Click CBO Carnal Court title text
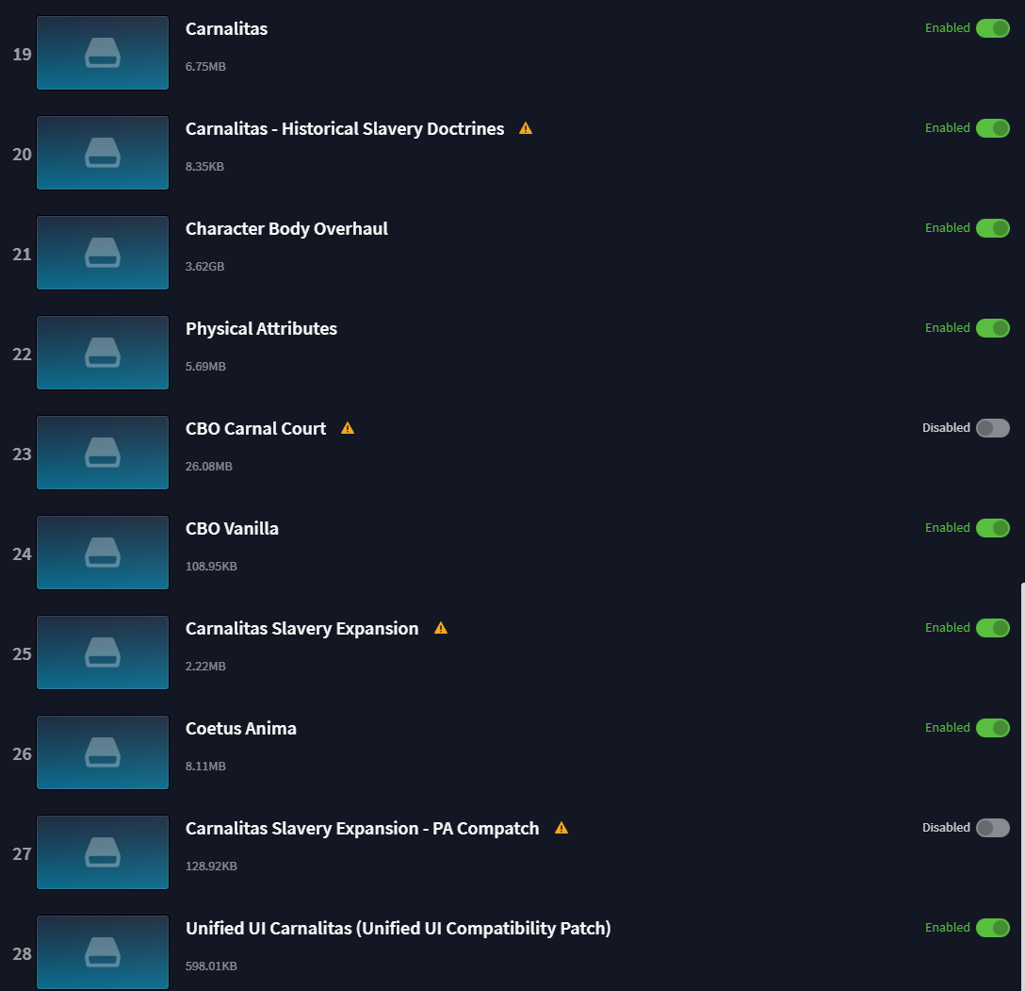 [x=255, y=428]
